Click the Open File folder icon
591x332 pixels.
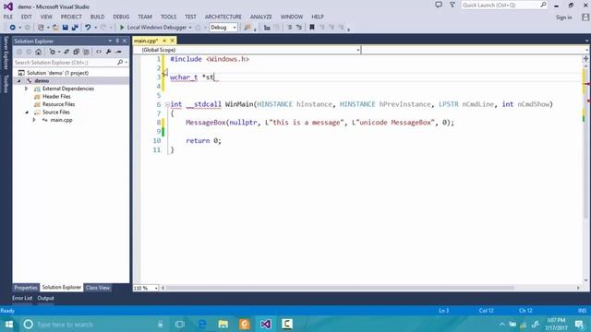(x=55, y=28)
